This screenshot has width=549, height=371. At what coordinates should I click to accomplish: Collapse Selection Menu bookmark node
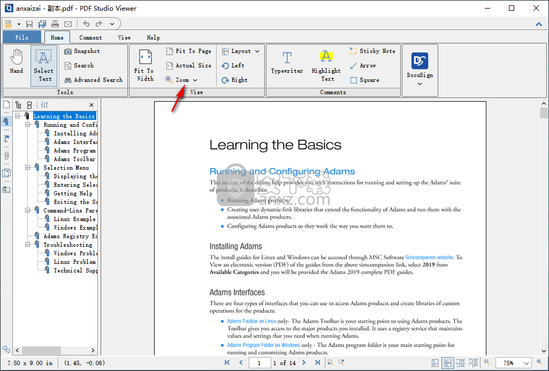(28, 168)
